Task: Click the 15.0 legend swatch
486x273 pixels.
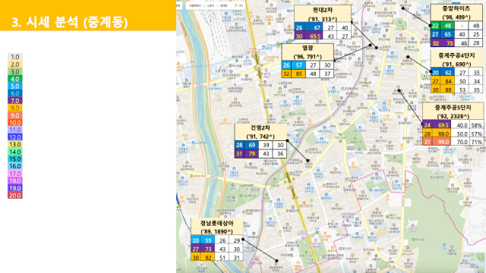Action: [15, 159]
